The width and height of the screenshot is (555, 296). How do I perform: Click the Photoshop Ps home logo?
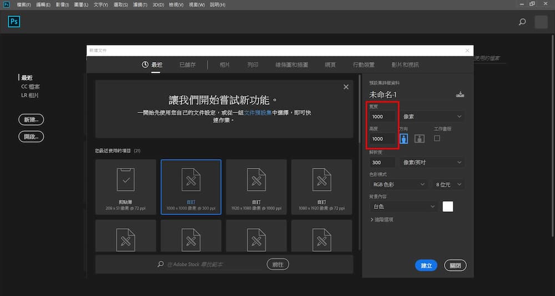point(14,22)
